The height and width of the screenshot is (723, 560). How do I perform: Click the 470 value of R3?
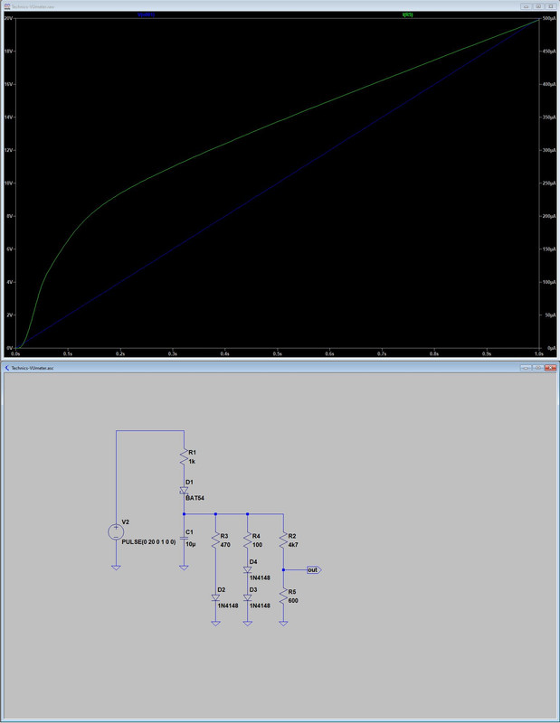tap(225, 545)
